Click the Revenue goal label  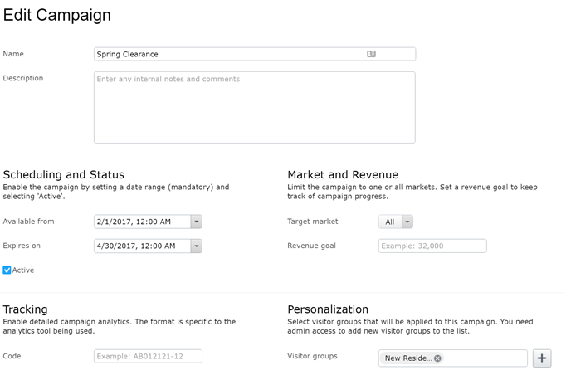coord(311,246)
